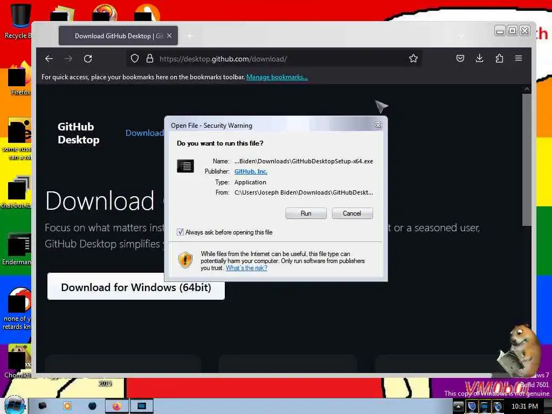Open the Save to Pocket icon
The width and height of the screenshot is (552, 414).
[460, 58]
